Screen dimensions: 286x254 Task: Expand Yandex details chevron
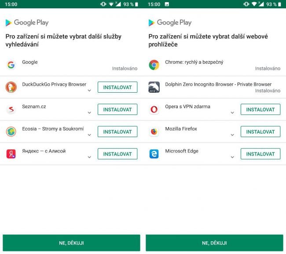tap(89, 157)
